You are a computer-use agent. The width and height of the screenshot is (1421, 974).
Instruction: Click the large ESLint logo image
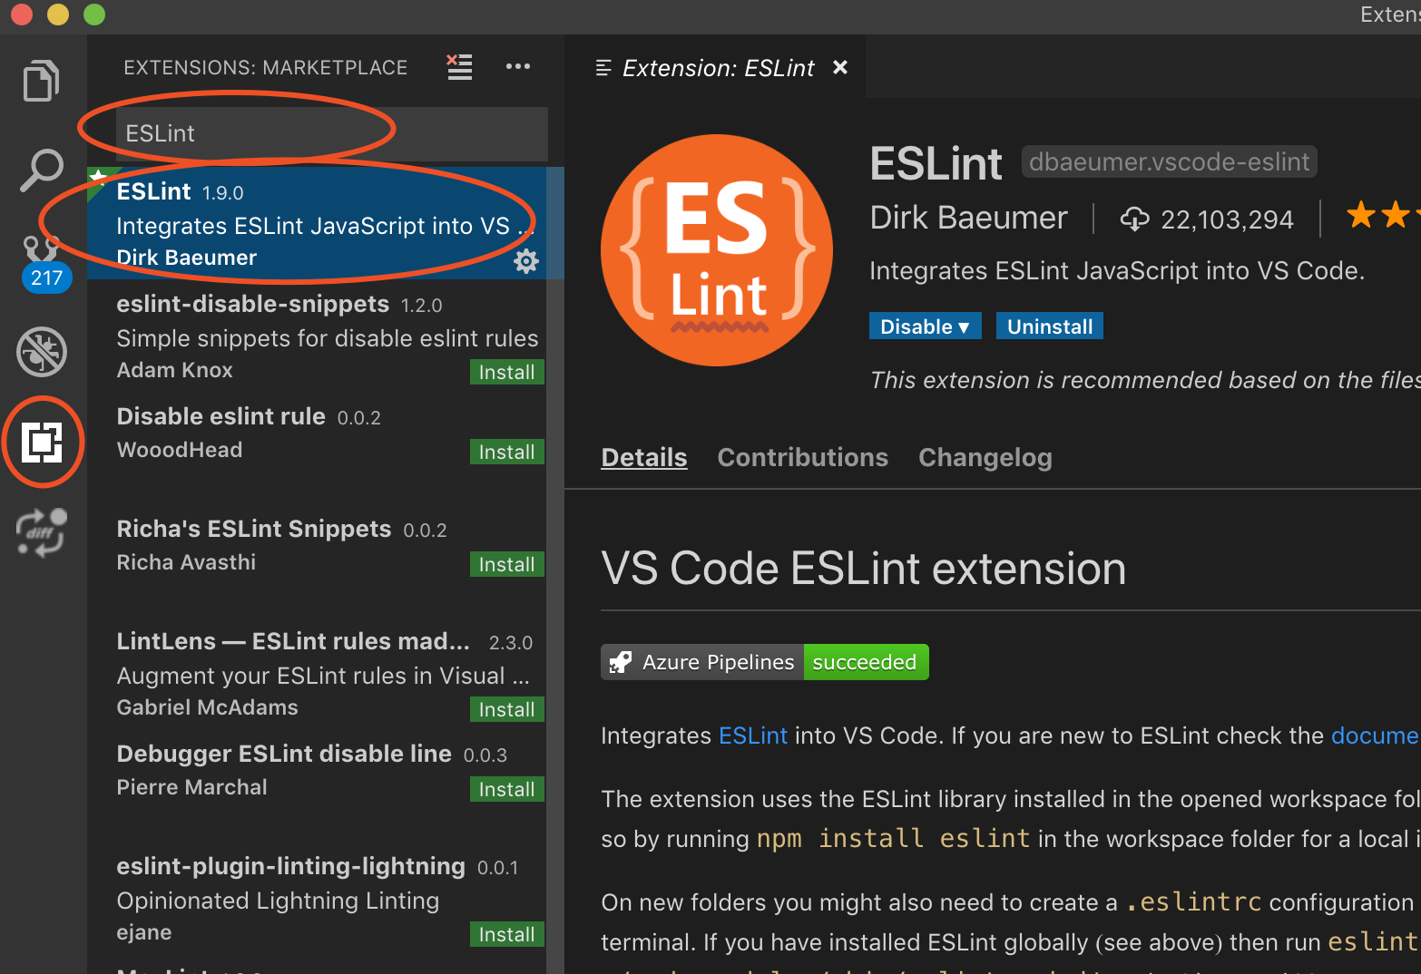pos(717,250)
